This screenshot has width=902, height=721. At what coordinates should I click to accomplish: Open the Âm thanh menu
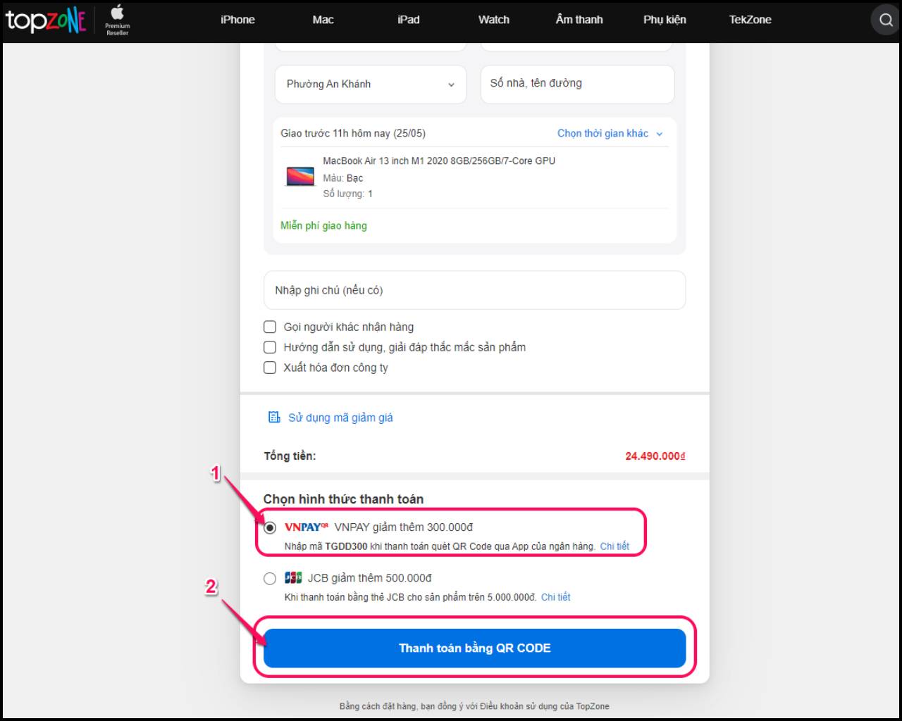point(579,20)
